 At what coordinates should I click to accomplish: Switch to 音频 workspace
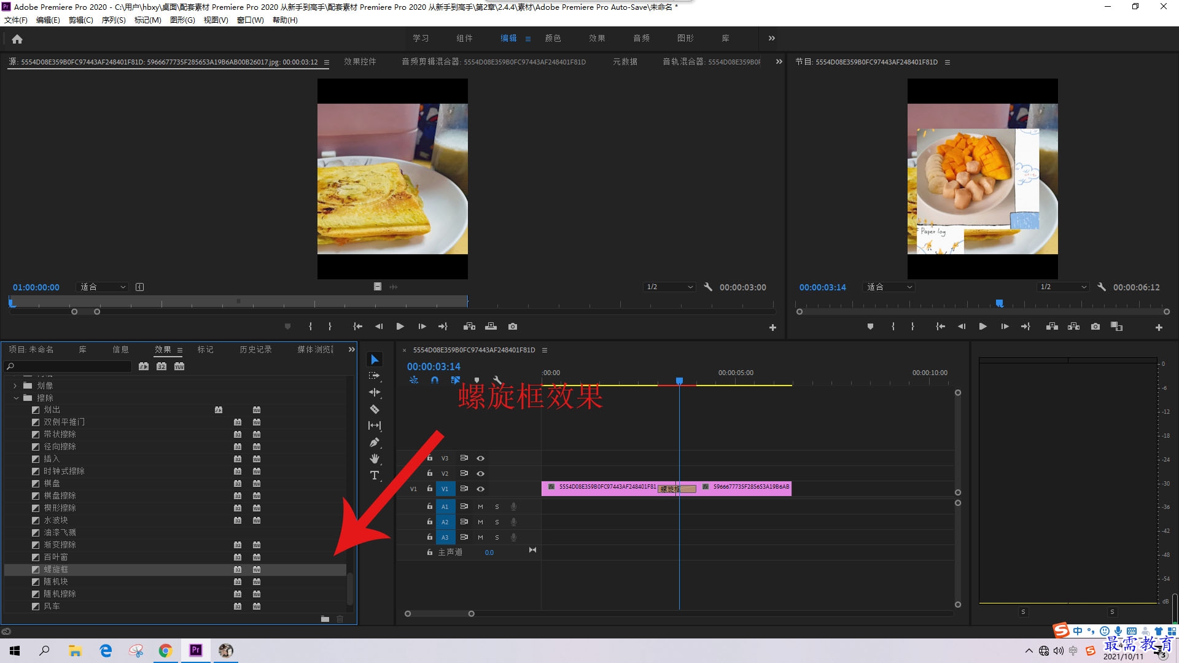pos(641,38)
